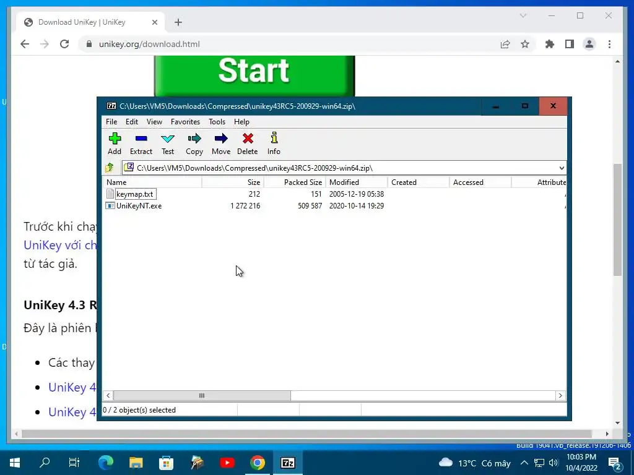Open File Explorer from taskbar
Screen dimensions: 634x475
click(136, 463)
